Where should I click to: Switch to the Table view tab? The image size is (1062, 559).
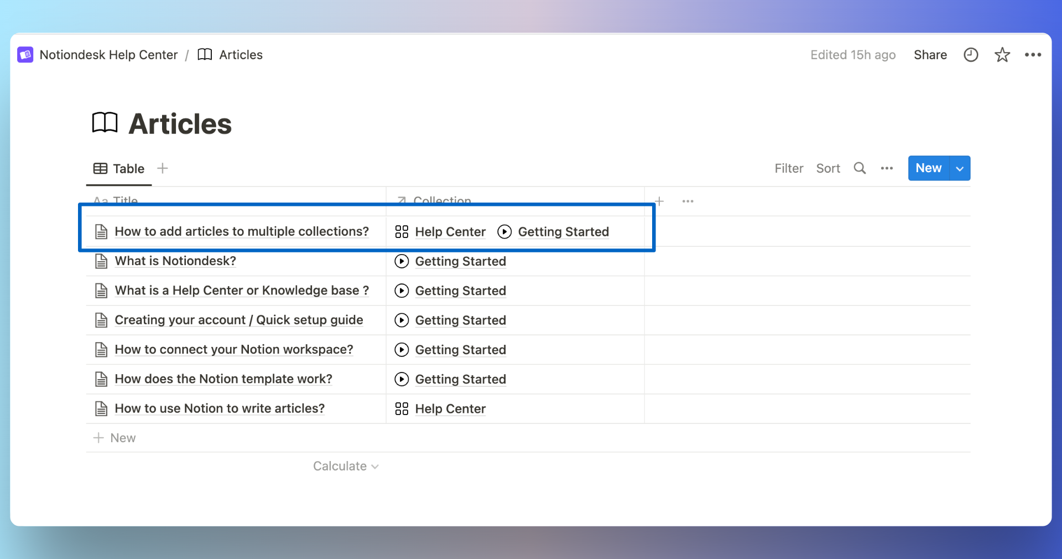119,169
